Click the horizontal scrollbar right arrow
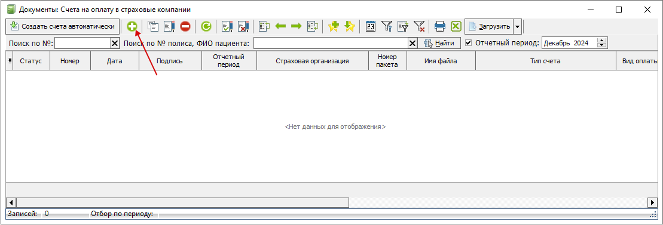663x225 pixels. point(652,203)
